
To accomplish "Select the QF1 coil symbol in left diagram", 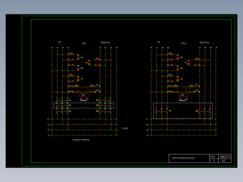I will (79, 57).
